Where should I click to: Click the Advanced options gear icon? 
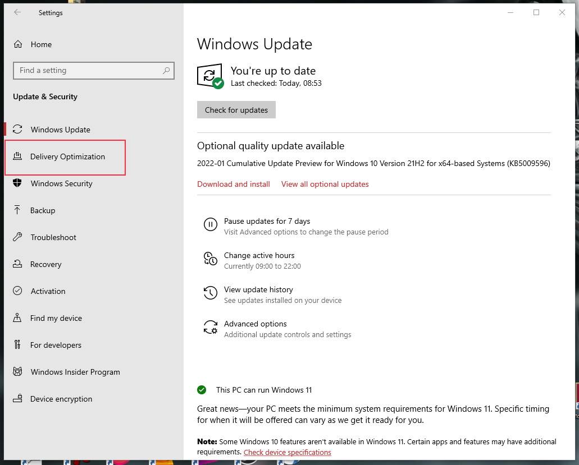[x=210, y=328]
